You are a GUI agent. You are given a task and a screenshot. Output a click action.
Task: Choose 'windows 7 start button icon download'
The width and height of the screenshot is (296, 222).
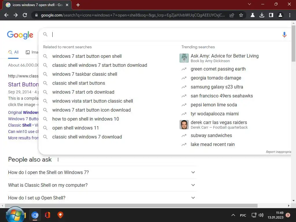91,110
